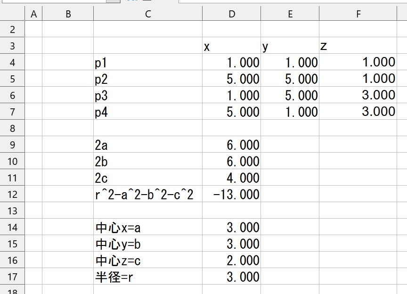
Task: Click p3's z value 3.000
Action: pos(358,95)
